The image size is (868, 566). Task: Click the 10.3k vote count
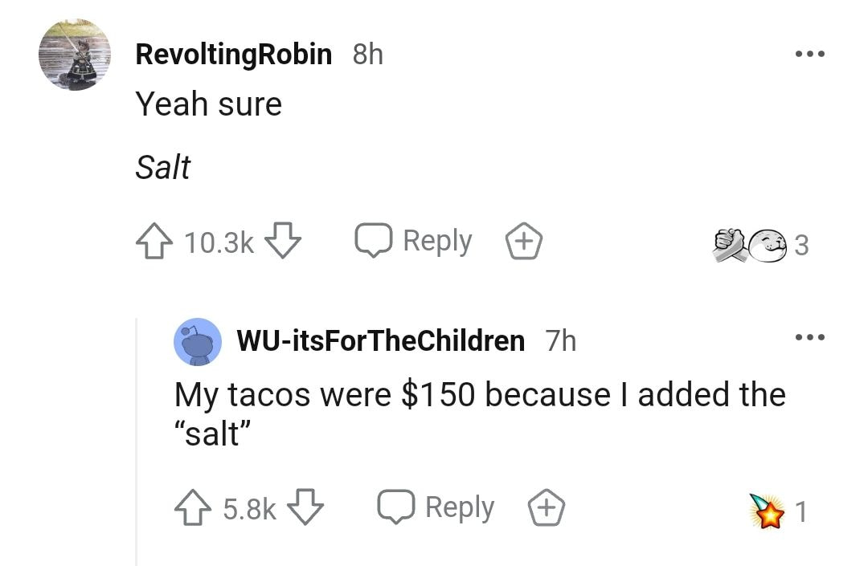coord(219,242)
